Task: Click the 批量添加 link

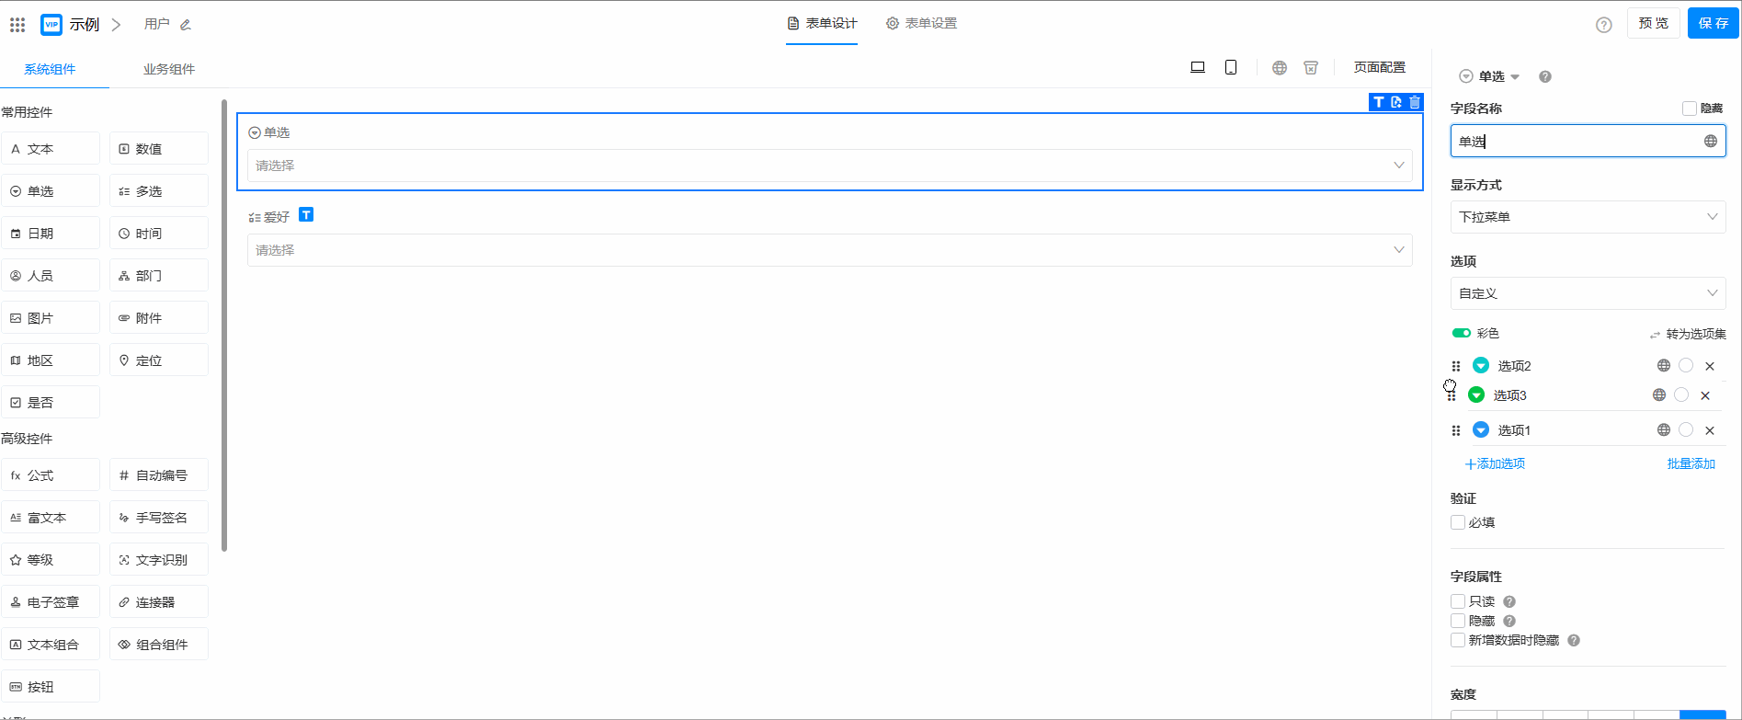Action: pyautogui.click(x=1691, y=463)
